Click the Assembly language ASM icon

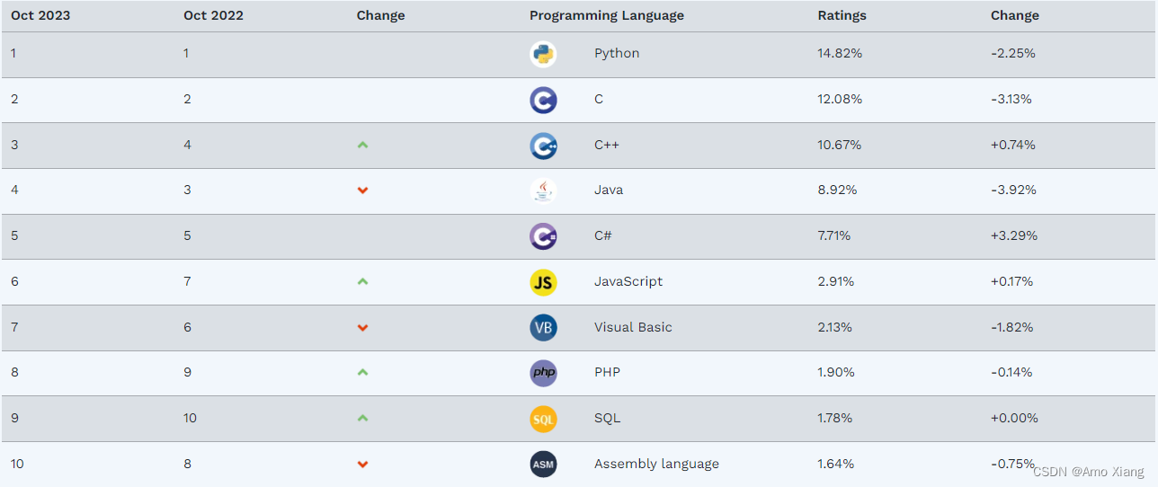(543, 465)
